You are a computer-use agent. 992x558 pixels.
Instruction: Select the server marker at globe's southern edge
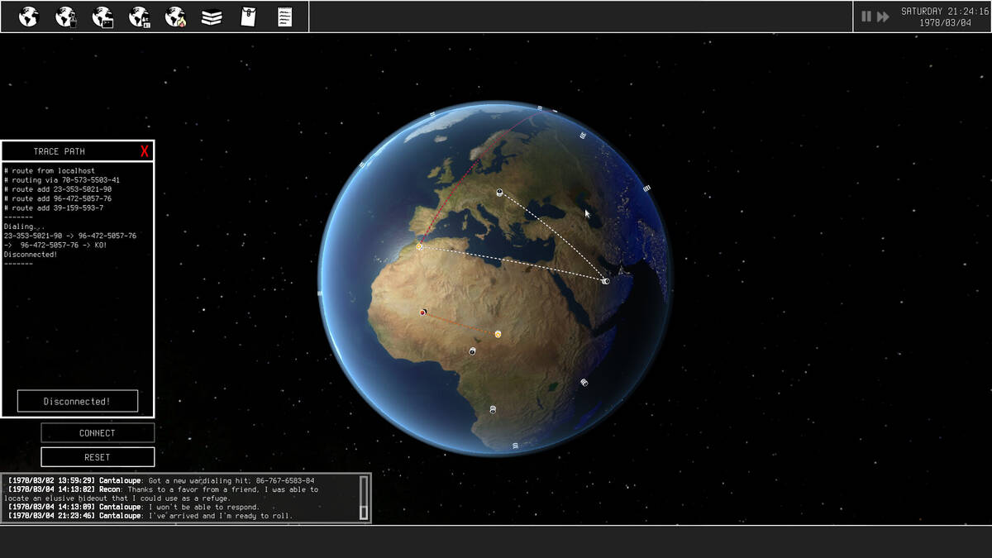(516, 446)
